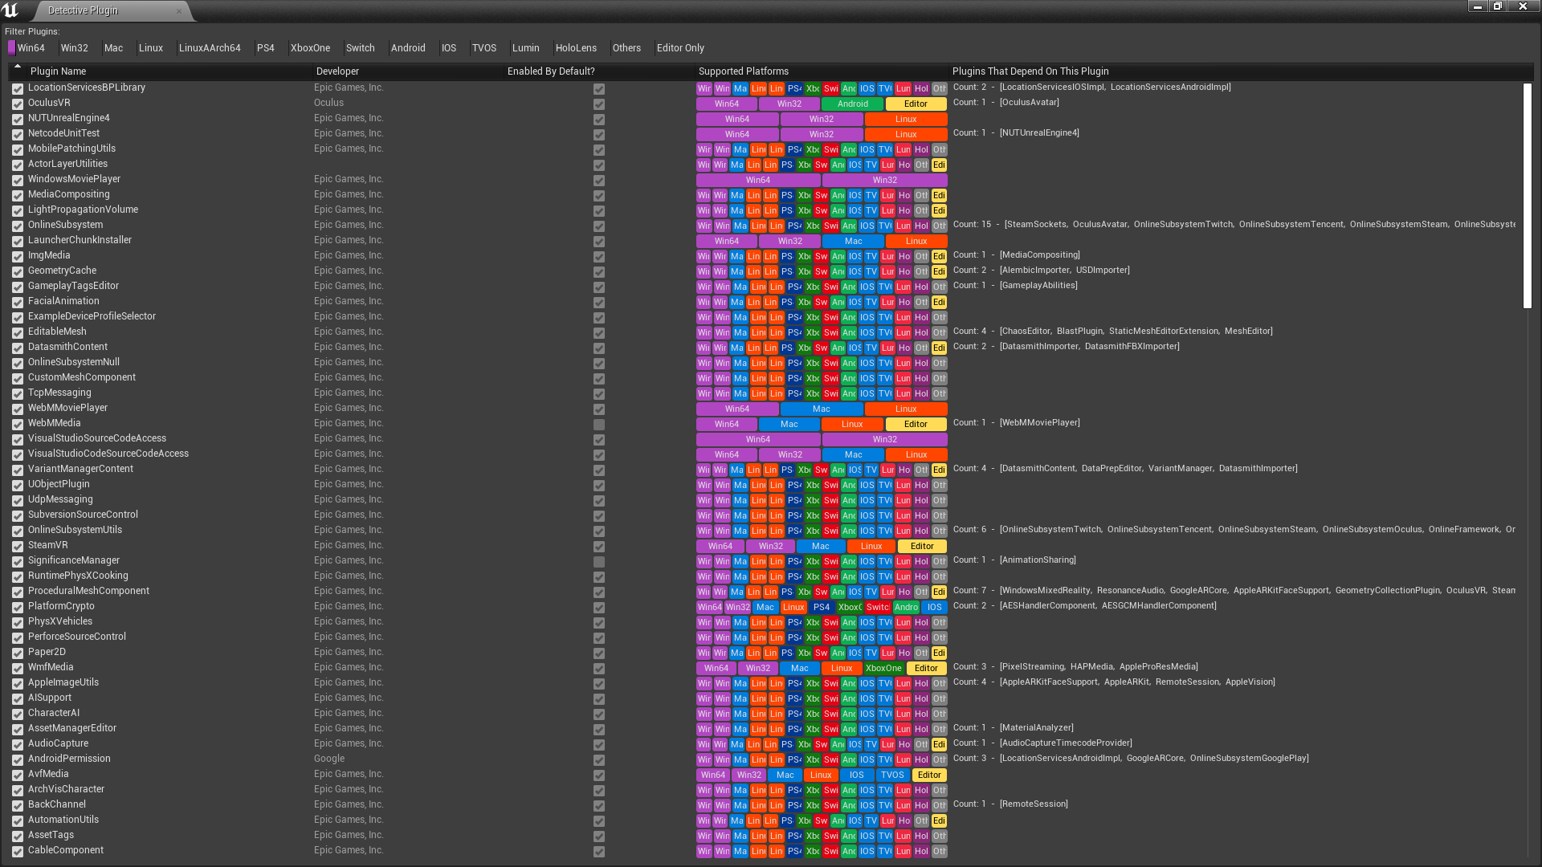Screen dimensions: 1542x867
Task: Click the Mac tag in LauncherChunkInstaller row
Action: tap(854, 242)
